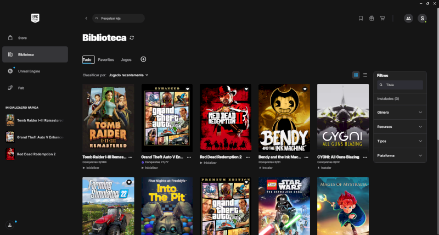Open more options for CYGNI: All Guns Blazing
439x235 pixels.
(365, 157)
